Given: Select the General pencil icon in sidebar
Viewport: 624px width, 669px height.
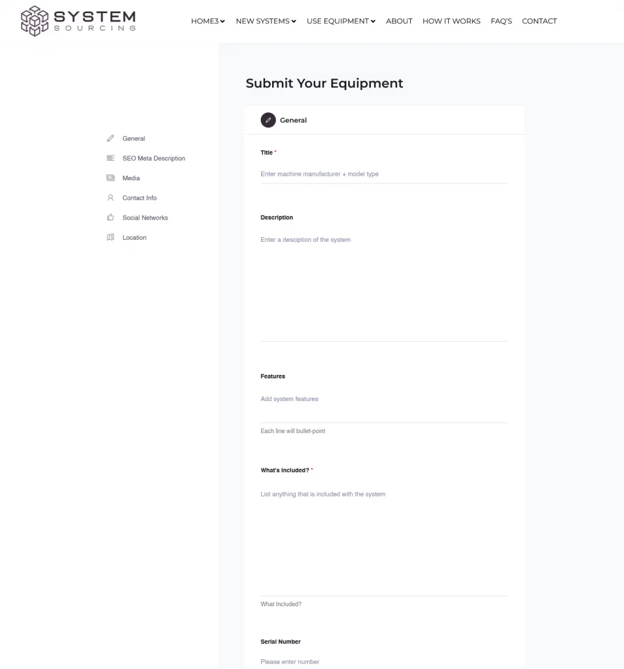Looking at the screenshot, I should click(110, 138).
